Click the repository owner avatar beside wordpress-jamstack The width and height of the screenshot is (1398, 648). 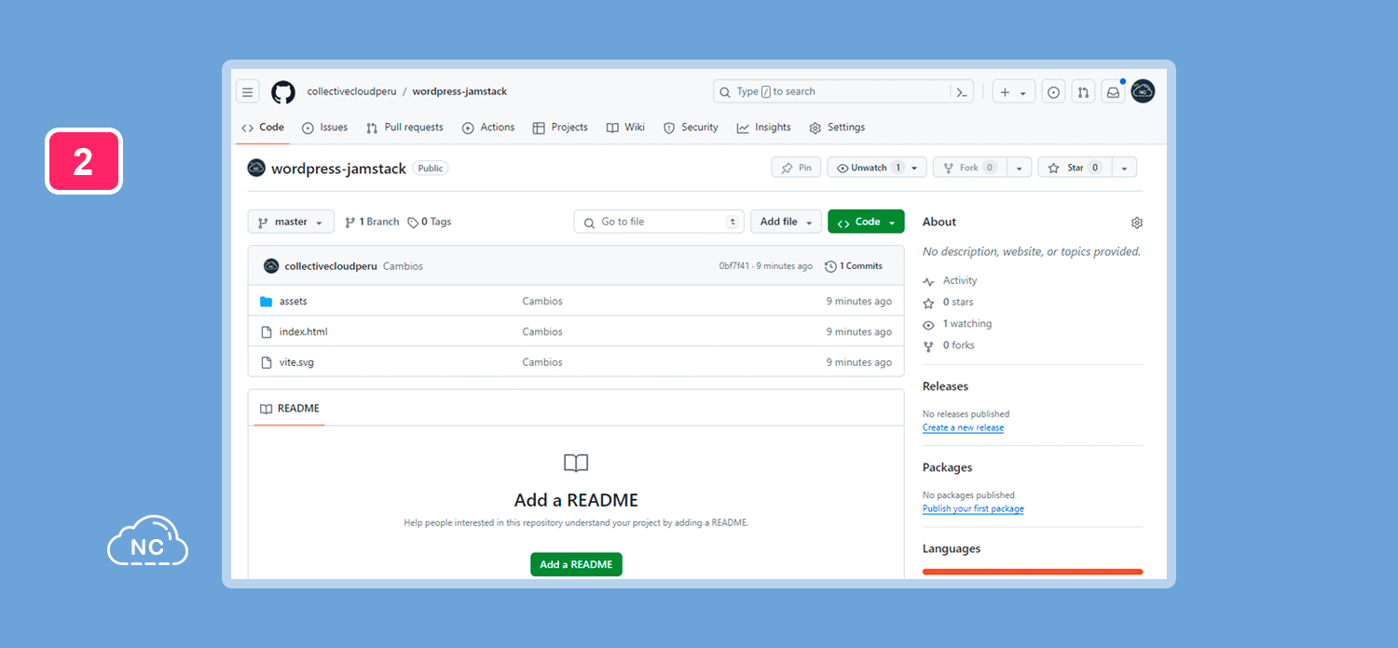point(256,168)
